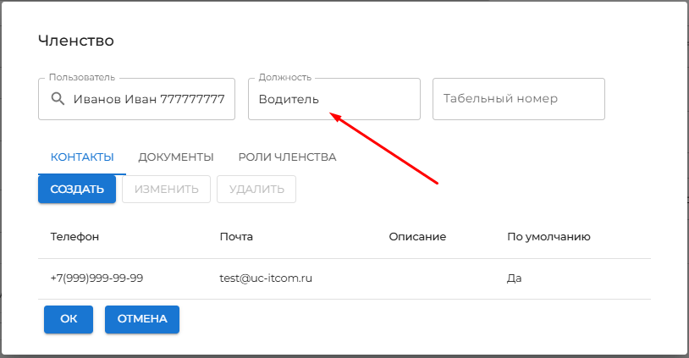Click the Табельный номер input field

(518, 99)
